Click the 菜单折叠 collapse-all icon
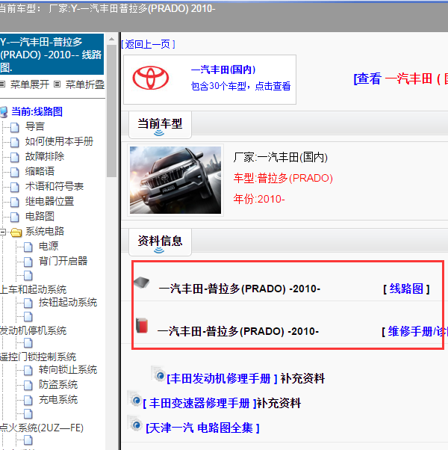This screenshot has width=448, height=450. click(57, 84)
